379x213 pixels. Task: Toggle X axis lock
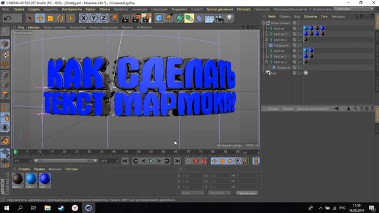(83, 18)
